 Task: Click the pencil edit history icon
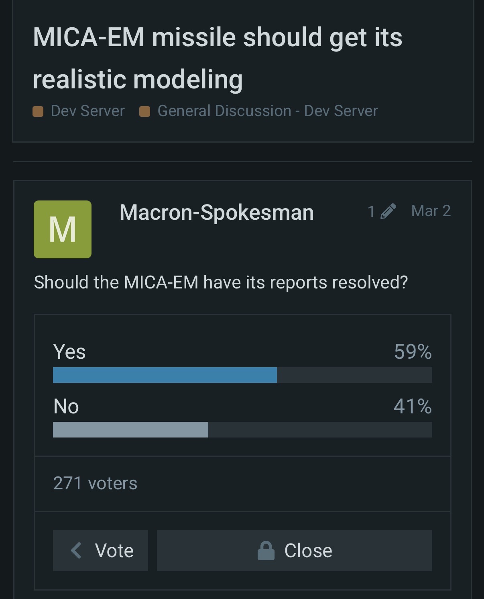(388, 211)
